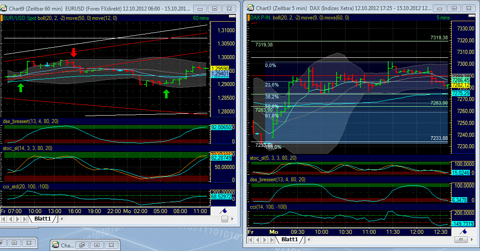This screenshot has width=480, height=251.
Task: Click the '60 mins' timeframe label
Action: (x=201, y=18)
